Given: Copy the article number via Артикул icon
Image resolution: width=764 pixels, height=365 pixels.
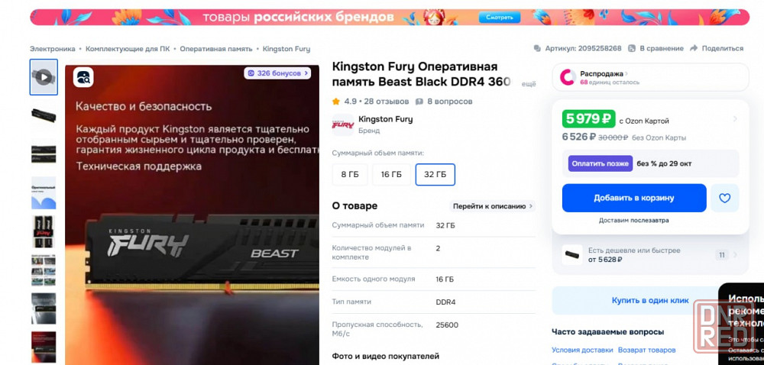Looking at the screenshot, I should pos(537,48).
